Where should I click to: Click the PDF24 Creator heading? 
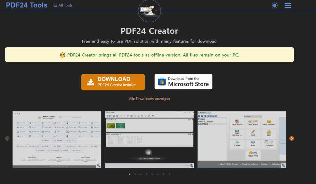[x=149, y=31]
